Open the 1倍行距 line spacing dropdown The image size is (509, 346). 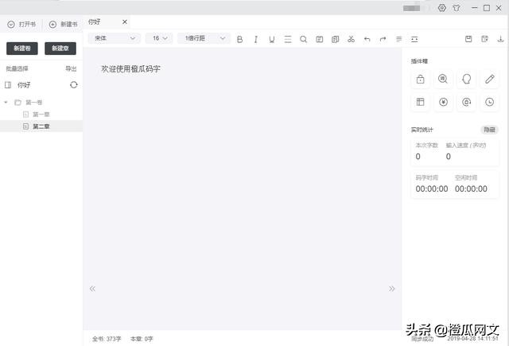coord(204,38)
